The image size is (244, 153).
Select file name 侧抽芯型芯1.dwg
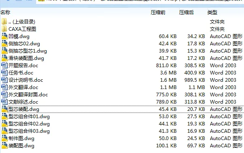28,51
